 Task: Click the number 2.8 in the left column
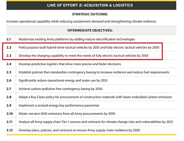click(9, 97)
